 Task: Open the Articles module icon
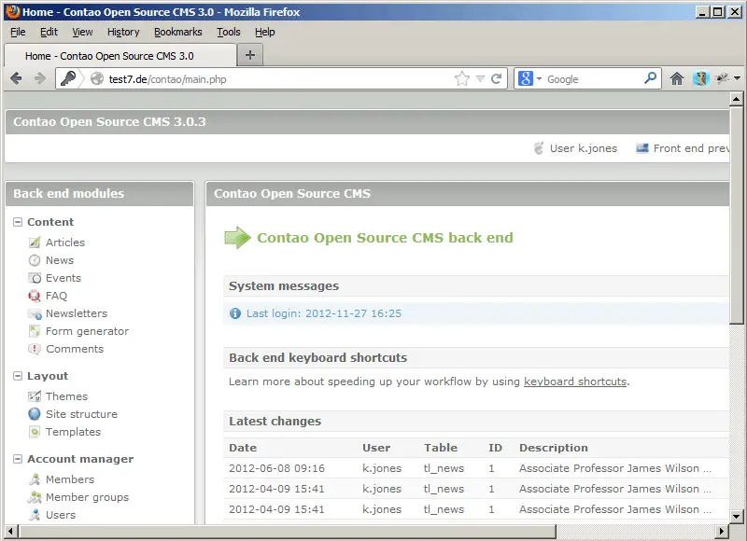pyautogui.click(x=35, y=243)
